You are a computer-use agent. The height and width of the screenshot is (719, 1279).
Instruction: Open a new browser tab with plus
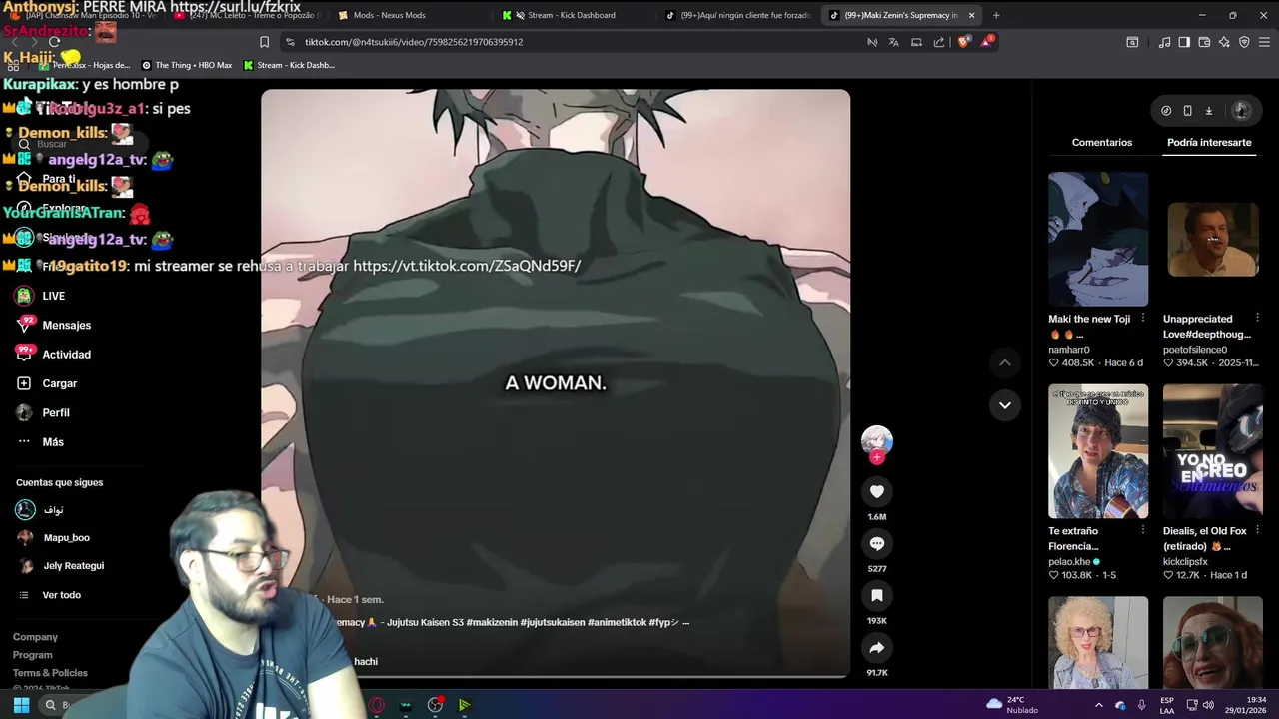[996, 15]
